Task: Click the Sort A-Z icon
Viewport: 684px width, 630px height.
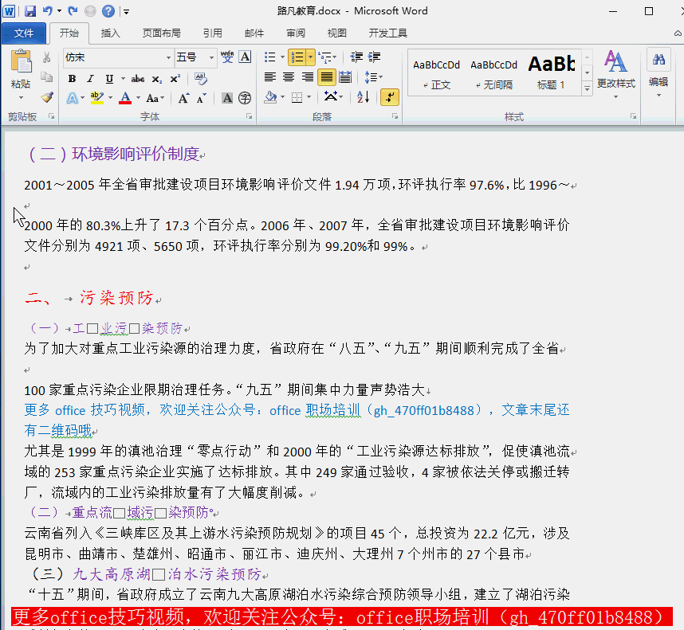Action: coord(364,97)
